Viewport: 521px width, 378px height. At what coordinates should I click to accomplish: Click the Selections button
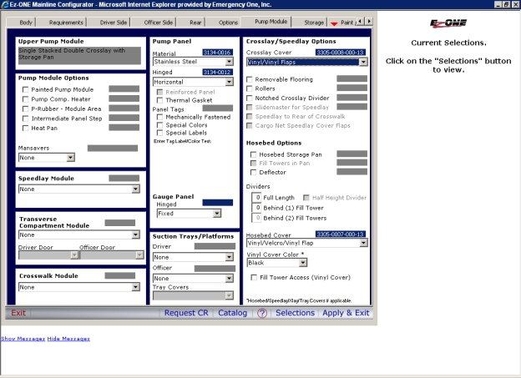tap(295, 313)
